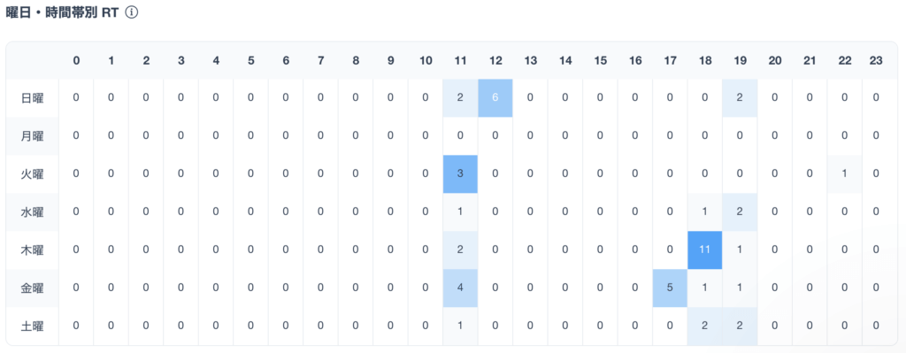Select the Sunday 19:00 cell showing 2
This screenshot has width=906, height=353.
tap(739, 97)
